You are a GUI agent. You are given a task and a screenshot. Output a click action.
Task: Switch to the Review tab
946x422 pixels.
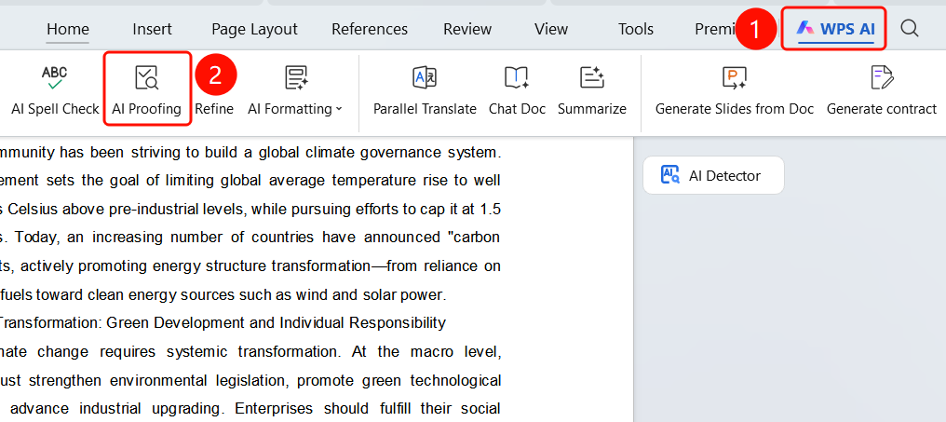[467, 29]
